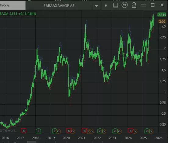Click the 0,25 price axis label

pyautogui.click(x=163, y=124)
